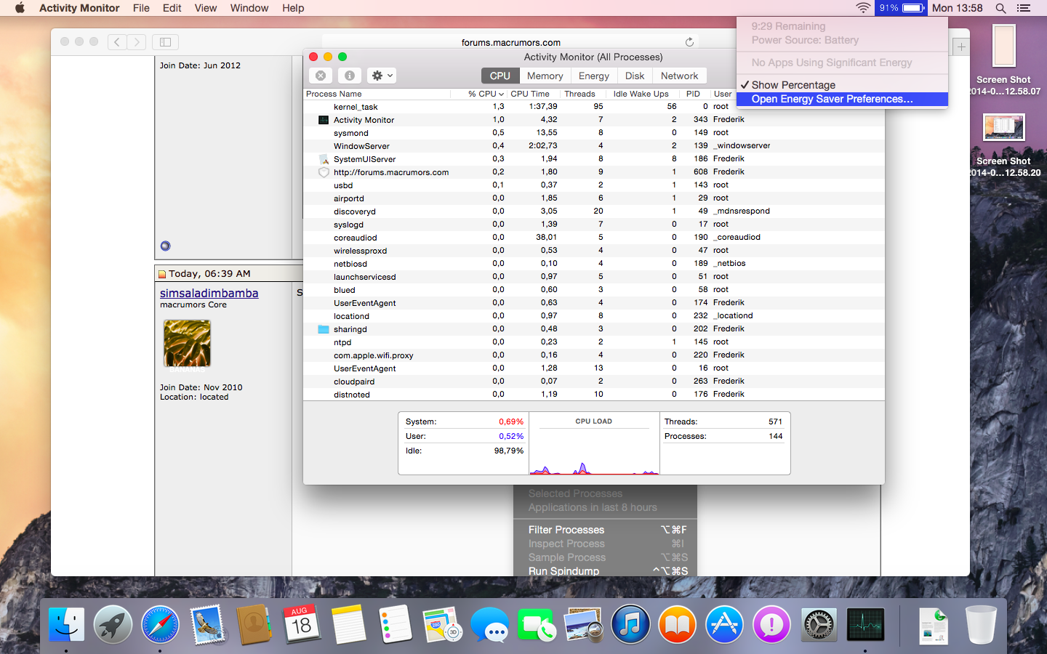Open the Window menu
This screenshot has width=1047, height=654.
coord(249,8)
